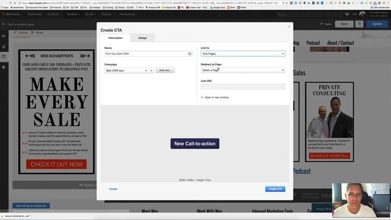Click Save and go to module list
Viewport: 391px width, 220px height.
(x=31, y=206)
